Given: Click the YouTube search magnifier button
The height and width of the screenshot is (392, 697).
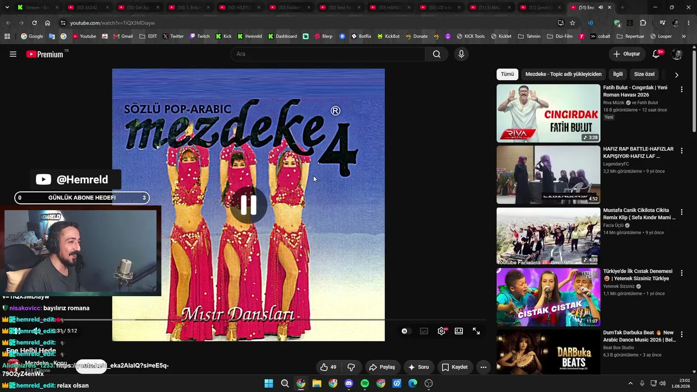Looking at the screenshot, I should 437,54.
